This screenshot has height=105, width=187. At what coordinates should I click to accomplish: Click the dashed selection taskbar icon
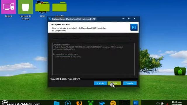(124, 103)
